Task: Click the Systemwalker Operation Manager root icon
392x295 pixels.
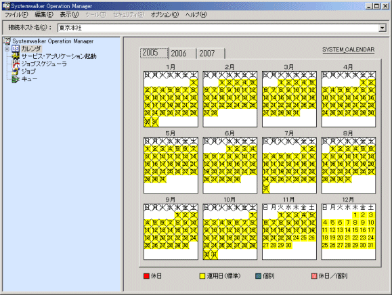Action: point(7,41)
